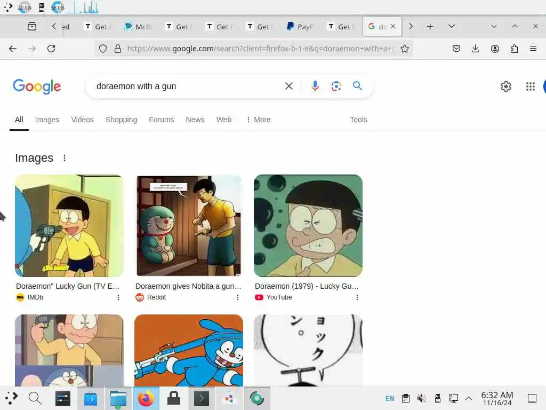Switch to the Web tab
The image size is (546, 410).
(x=223, y=120)
